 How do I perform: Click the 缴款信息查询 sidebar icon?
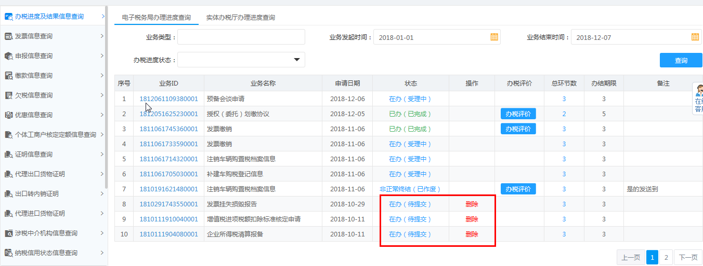click(x=9, y=76)
